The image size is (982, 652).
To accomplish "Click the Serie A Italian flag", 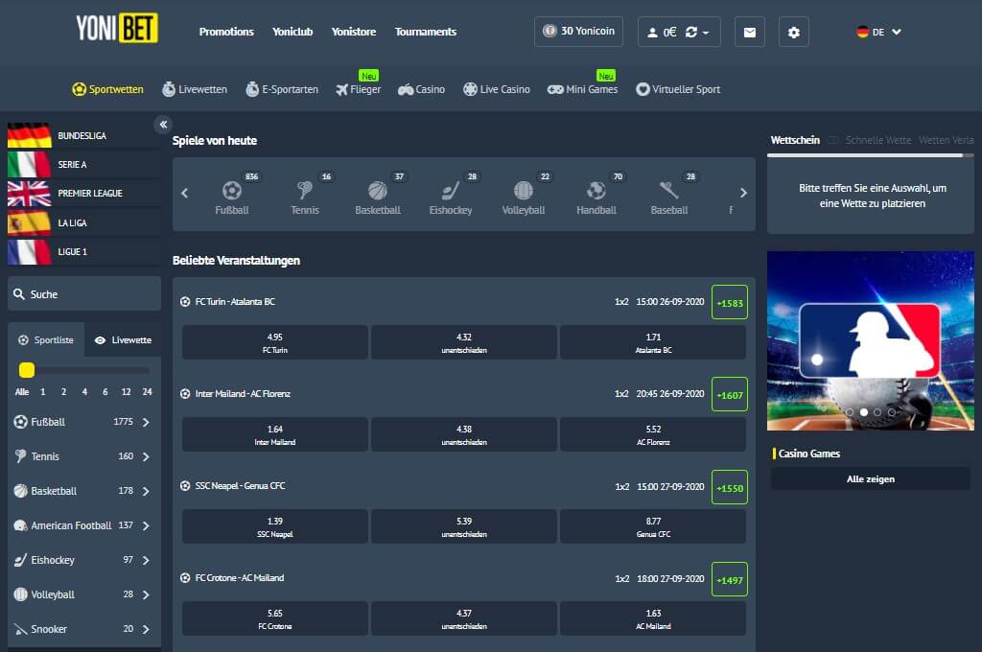I will (x=29, y=164).
